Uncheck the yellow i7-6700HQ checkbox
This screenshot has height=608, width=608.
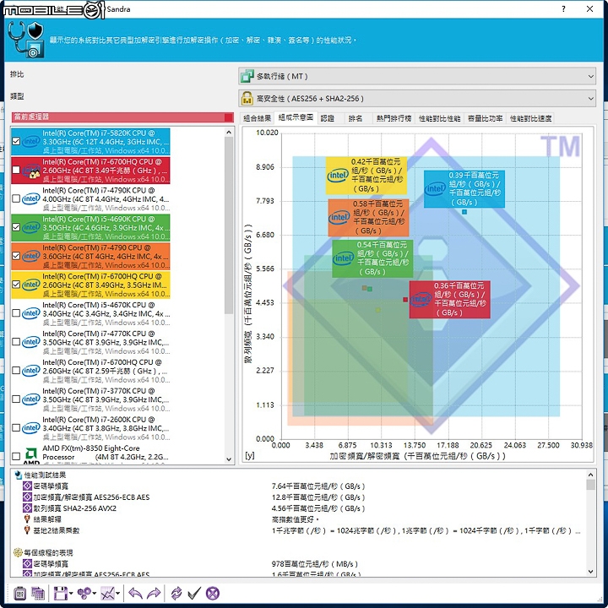(x=16, y=285)
